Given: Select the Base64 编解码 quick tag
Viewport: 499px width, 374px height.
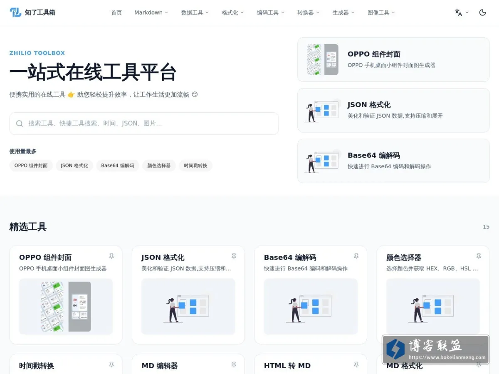Looking at the screenshot, I should pyautogui.click(x=118, y=165).
